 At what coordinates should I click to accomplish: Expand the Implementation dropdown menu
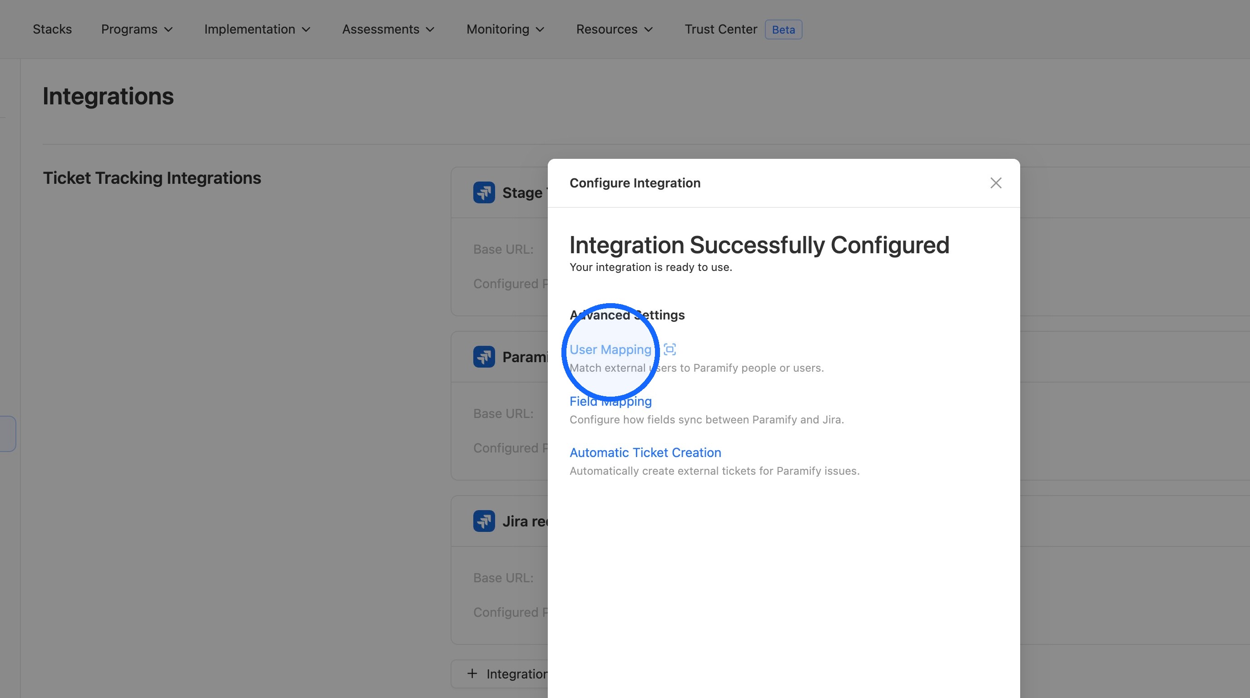(257, 29)
